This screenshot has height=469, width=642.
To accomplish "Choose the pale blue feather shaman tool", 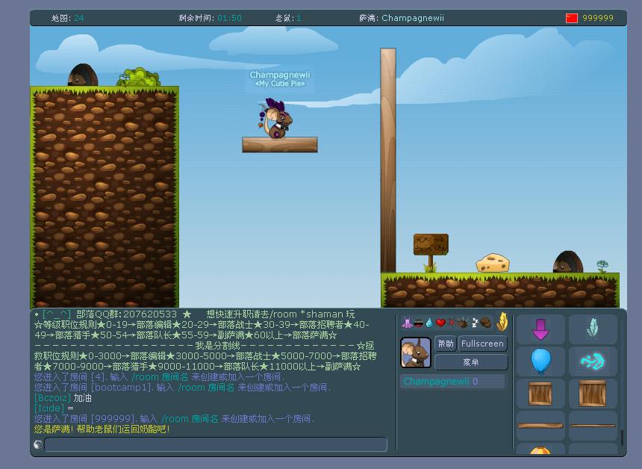I will 593,329.
